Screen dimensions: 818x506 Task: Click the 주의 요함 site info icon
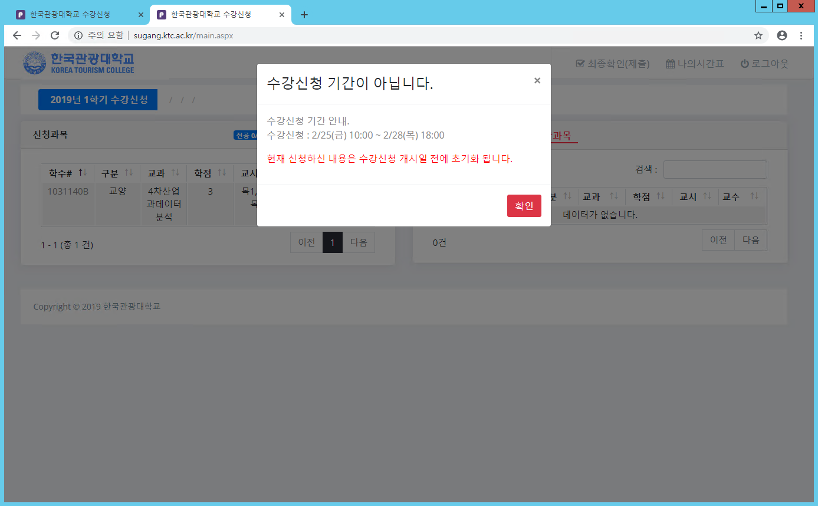click(79, 35)
